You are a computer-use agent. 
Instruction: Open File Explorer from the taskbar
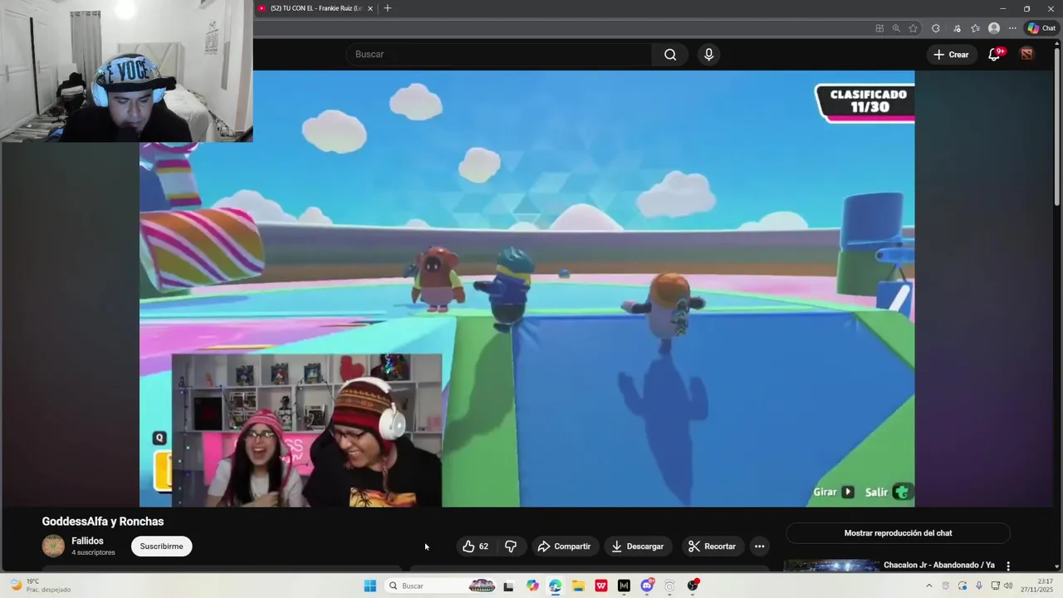[x=578, y=586]
